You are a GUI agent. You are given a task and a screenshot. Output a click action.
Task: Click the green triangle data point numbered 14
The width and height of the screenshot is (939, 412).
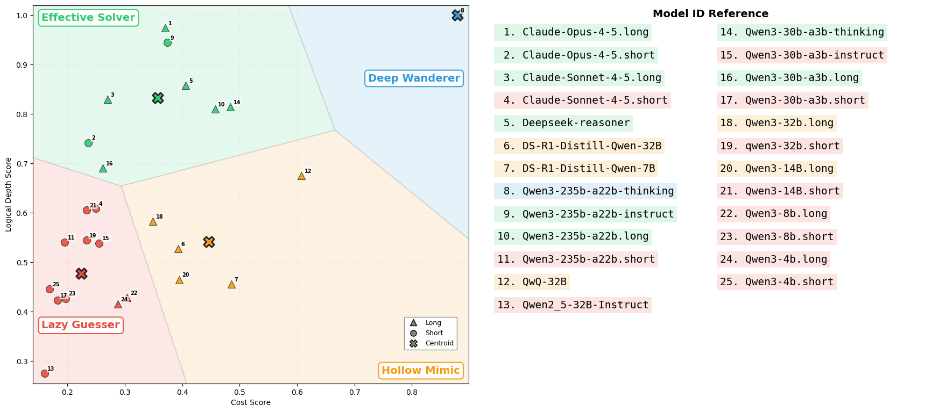coord(230,107)
